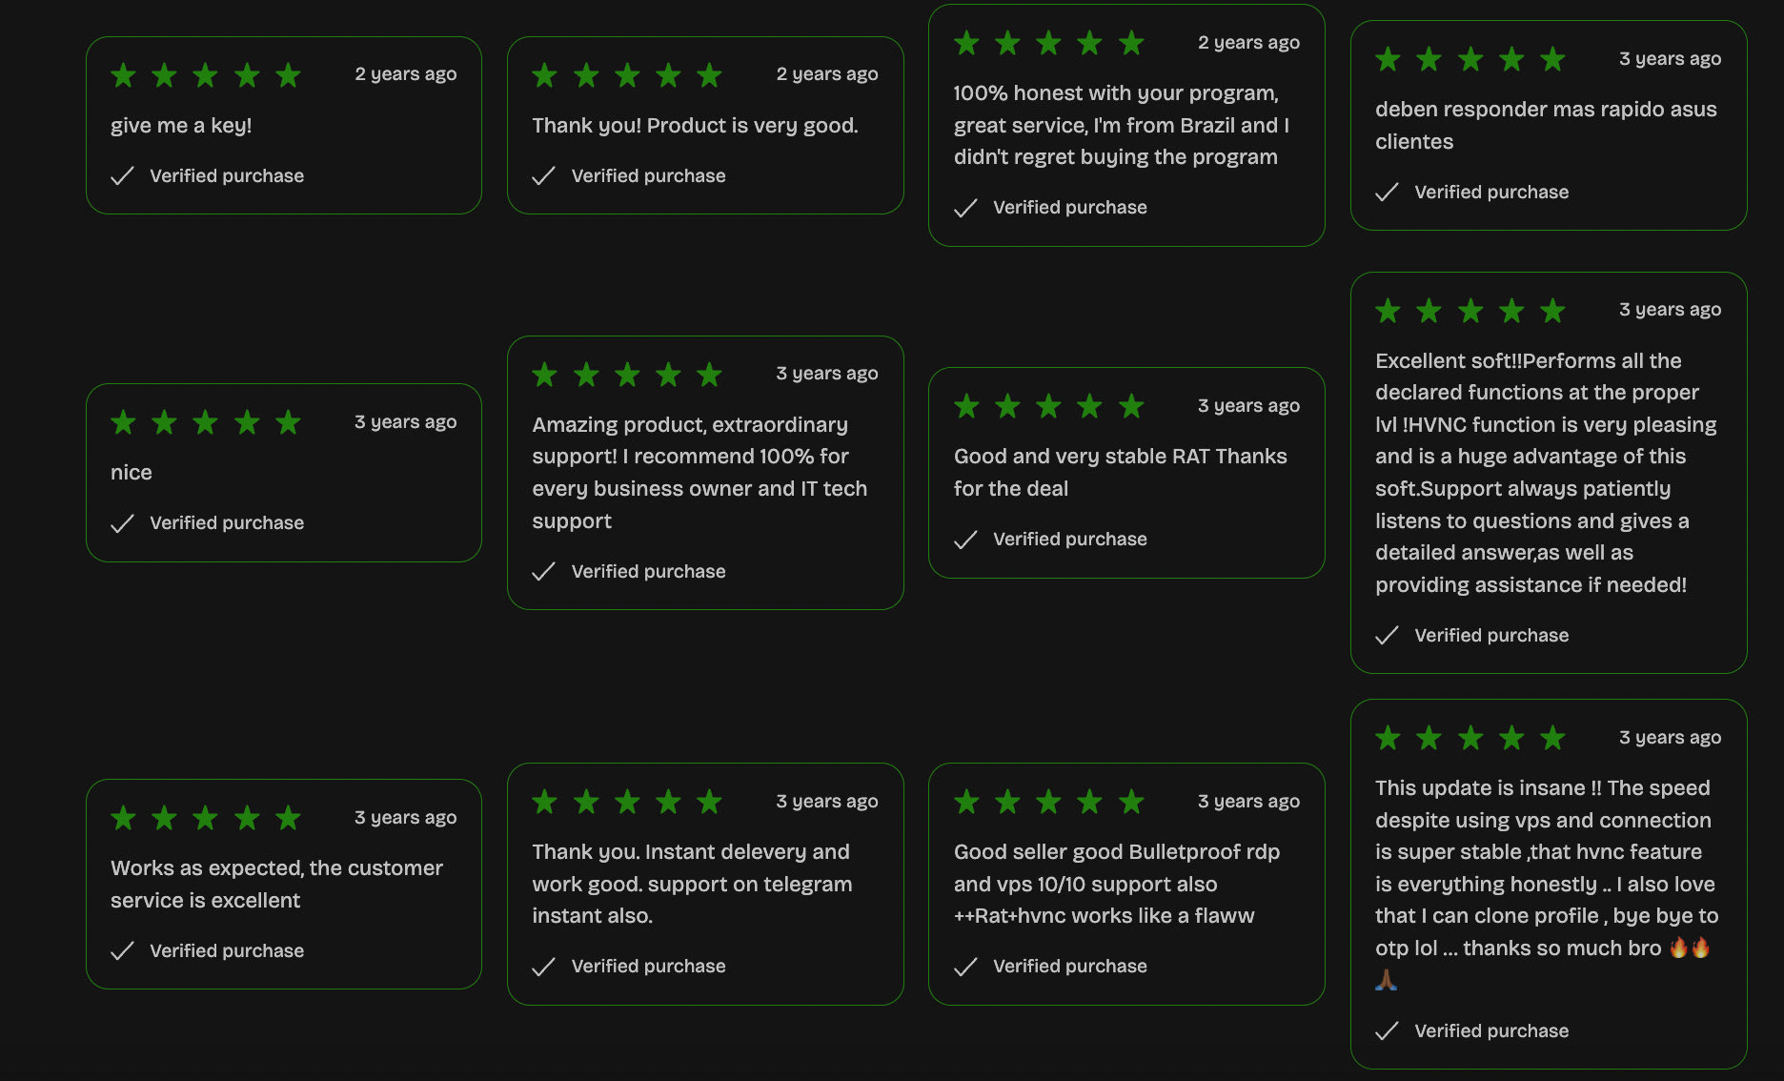Click fourth star in 'Excellent soft' review card

(x=1511, y=310)
